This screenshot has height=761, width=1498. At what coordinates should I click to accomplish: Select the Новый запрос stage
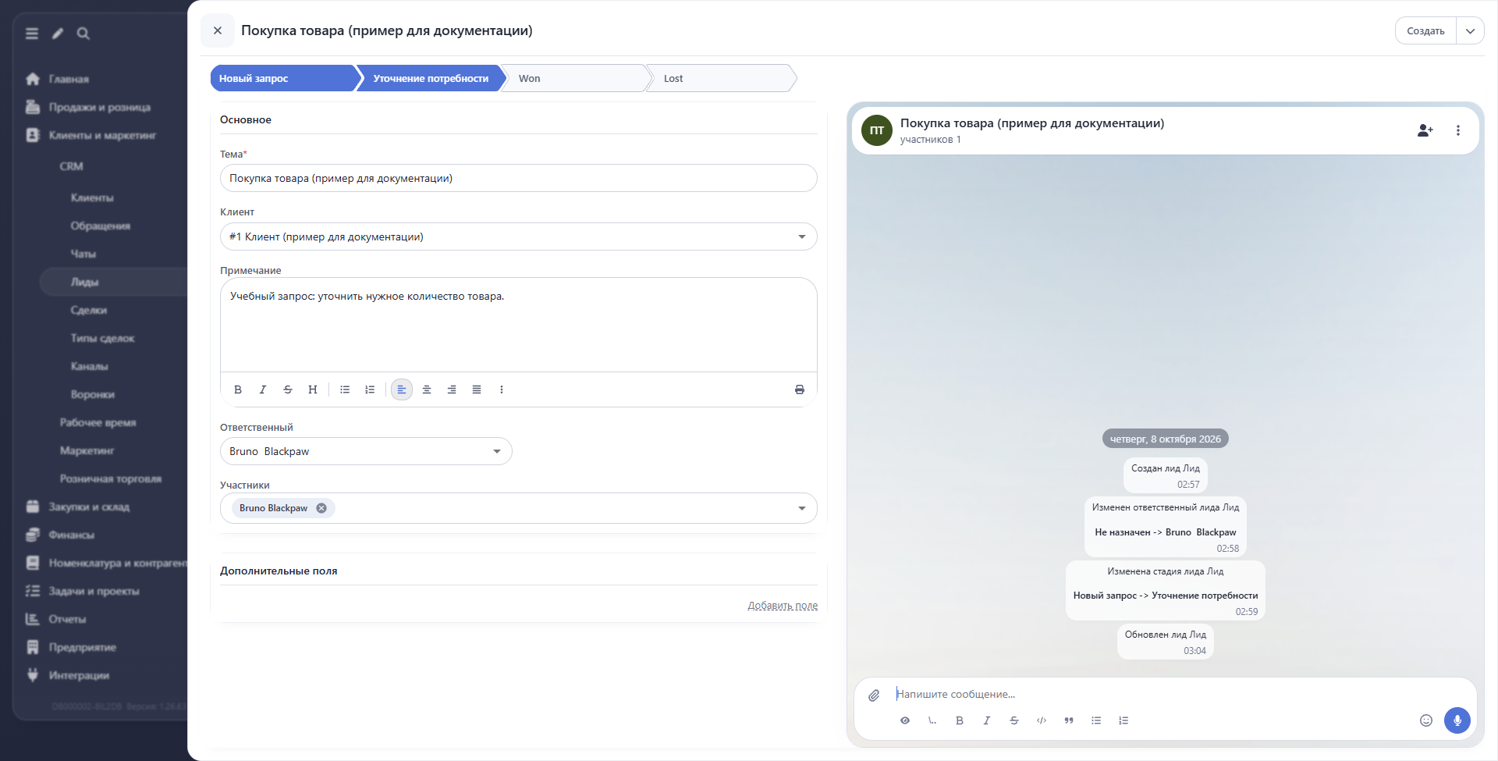click(283, 78)
